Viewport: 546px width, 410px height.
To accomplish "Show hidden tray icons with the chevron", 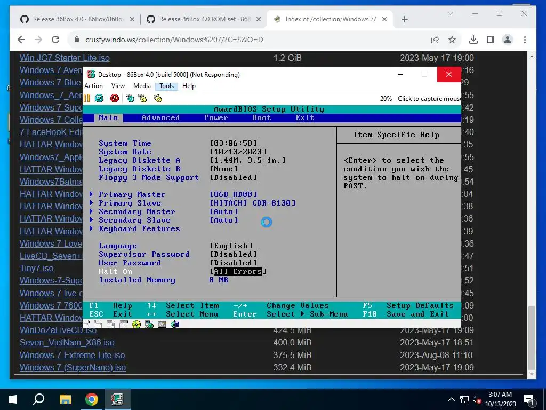I will 451,399.
